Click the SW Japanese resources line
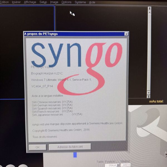Screen dimensions: 167x167 [x=57, y=115]
